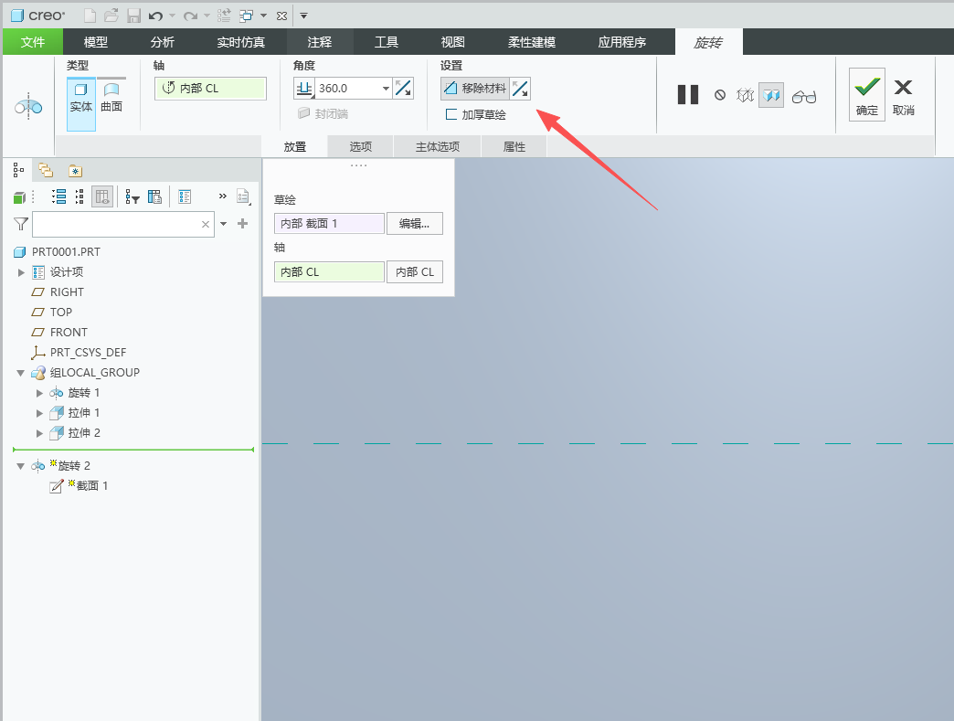Enable the 加厚草绘 checkbox
Screen dimensions: 954x721
(451, 114)
